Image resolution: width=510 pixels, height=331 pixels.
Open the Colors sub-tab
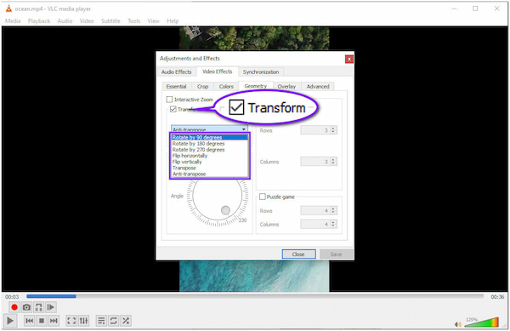tap(226, 86)
